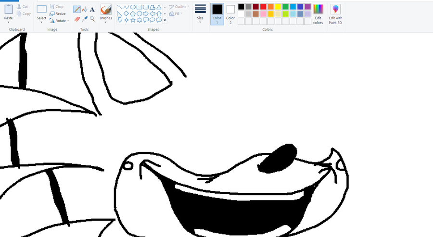433x237 pixels.
Task: Activate Color 1 foreground slot
Action: (x=217, y=14)
